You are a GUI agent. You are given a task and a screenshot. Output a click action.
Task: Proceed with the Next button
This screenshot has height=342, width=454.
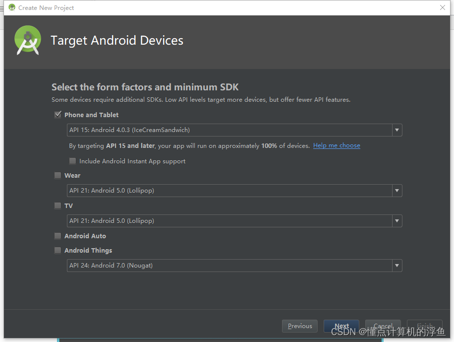(341, 326)
